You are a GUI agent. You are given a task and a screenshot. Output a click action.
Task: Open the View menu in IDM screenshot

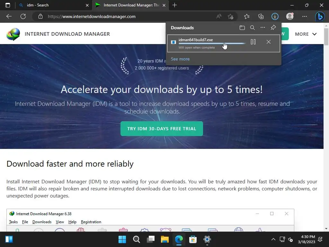pyautogui.click(x=60, y=222)
